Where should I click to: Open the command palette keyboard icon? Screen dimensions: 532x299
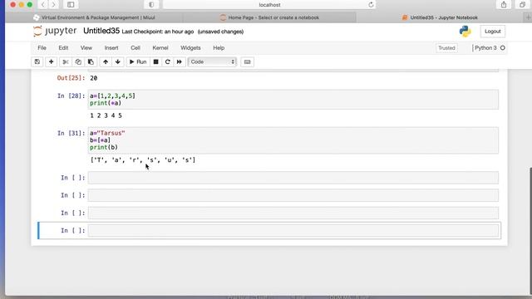[x=248, y=61]
